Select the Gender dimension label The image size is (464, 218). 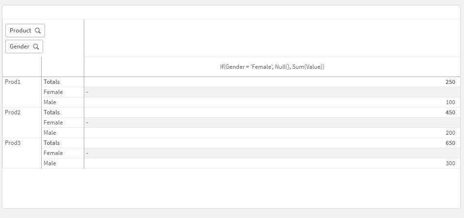(x=19, y=47)
